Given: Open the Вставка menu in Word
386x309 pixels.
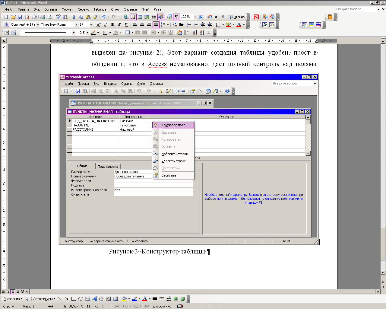Looking at the screenshot, I should (50, 9).
